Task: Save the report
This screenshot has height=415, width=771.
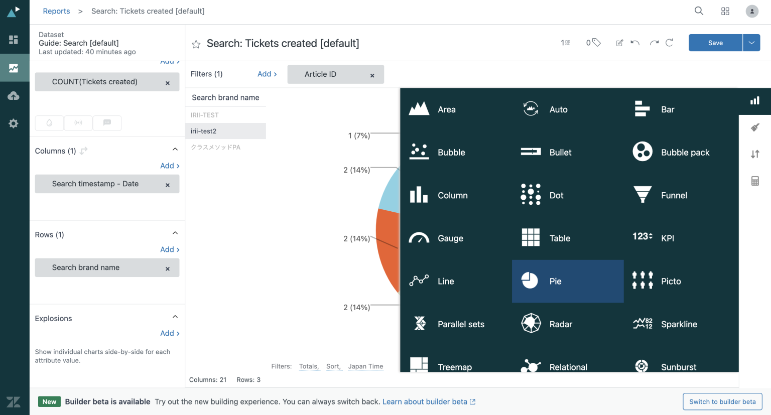Action: (715, 43)
